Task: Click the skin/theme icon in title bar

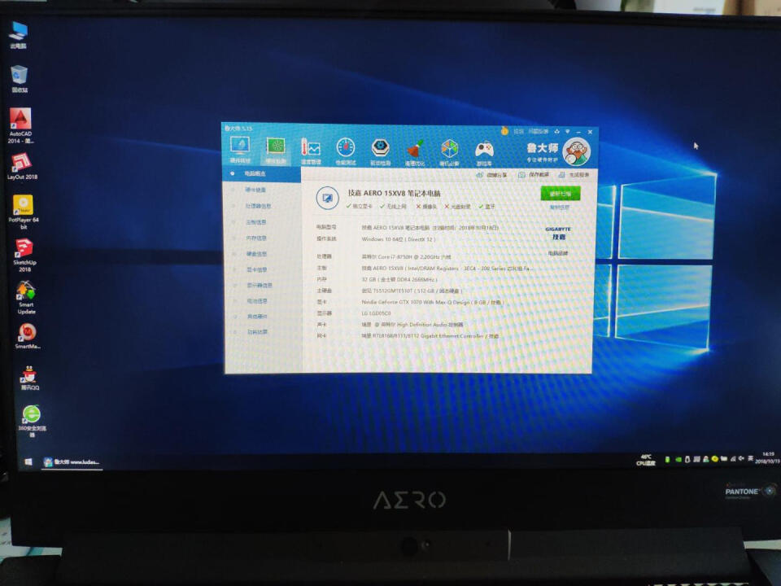Action: 556,132
